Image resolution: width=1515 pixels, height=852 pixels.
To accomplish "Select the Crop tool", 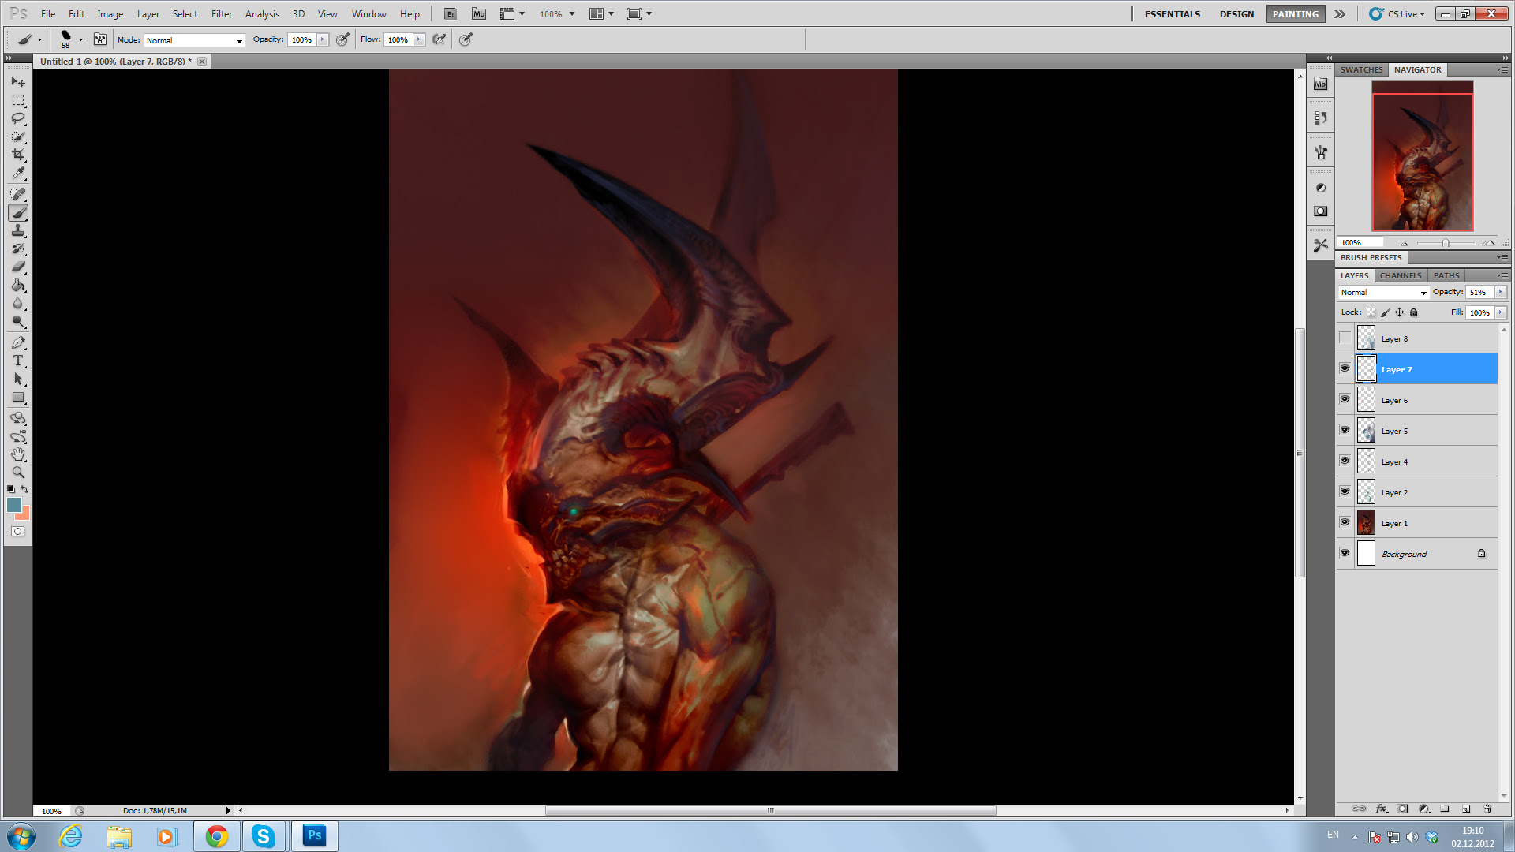I will [x=18, y=155].
